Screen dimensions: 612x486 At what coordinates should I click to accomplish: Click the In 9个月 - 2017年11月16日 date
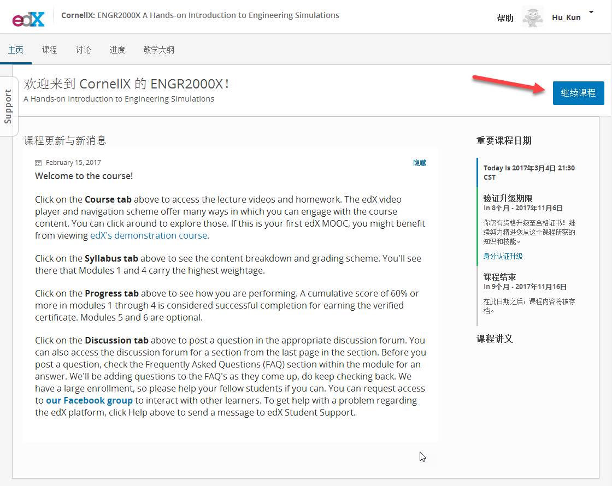pyautogui.click(x=525, y=287)
